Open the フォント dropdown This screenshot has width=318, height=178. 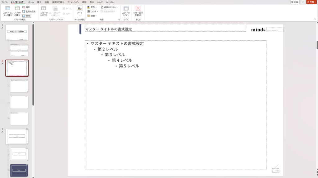[93, 11]
